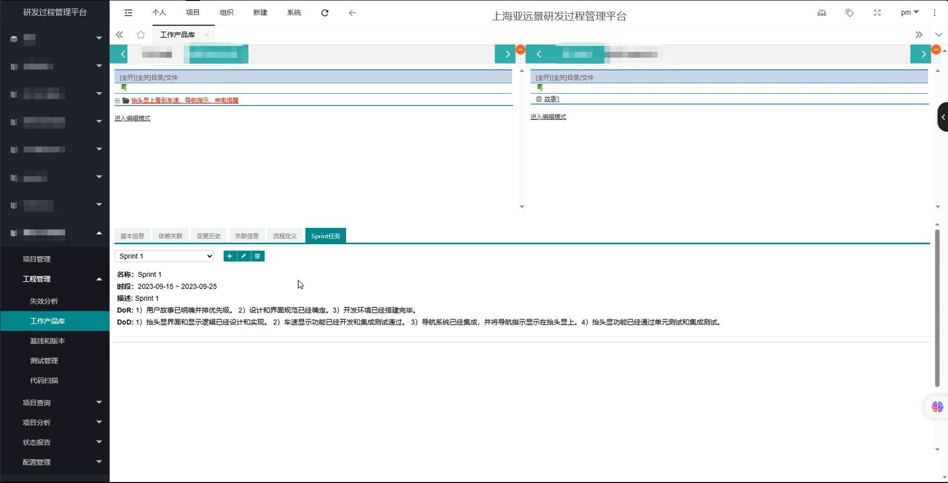Go to the home tab icon

coord(141,35)
